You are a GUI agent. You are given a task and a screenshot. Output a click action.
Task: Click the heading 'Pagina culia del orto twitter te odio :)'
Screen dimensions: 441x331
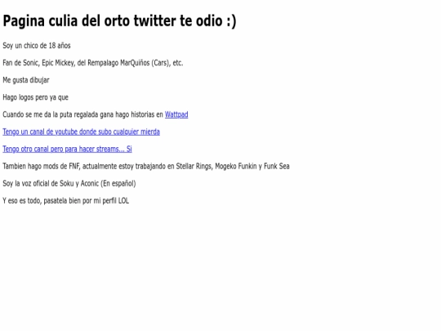(x=119, y=21)
